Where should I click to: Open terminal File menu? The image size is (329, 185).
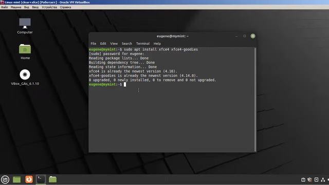94,44
